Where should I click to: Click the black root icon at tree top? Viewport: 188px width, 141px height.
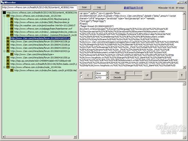pyautogui.click(x=4, y=13)
